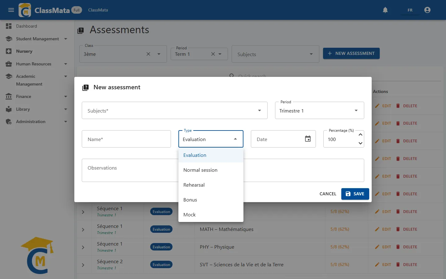This screenshot has width=446, height=279.
Task: Select Evaluation from the Type list
Action: pos(211,155)
